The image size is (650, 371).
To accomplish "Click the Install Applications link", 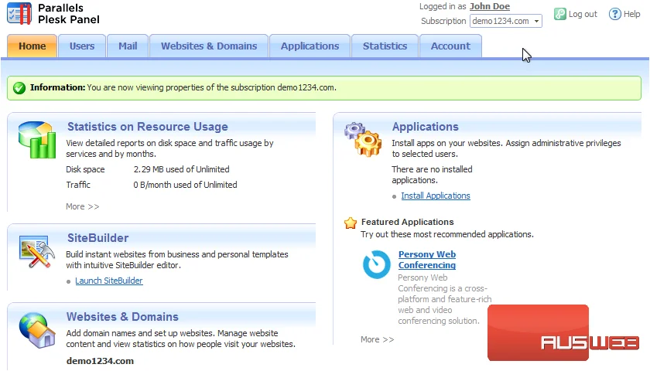I will 435,196.
